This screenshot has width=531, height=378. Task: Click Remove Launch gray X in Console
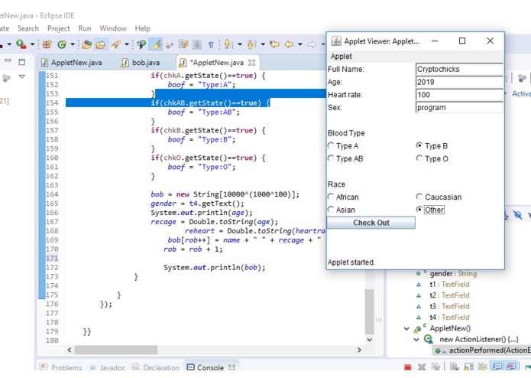point(422,367)
